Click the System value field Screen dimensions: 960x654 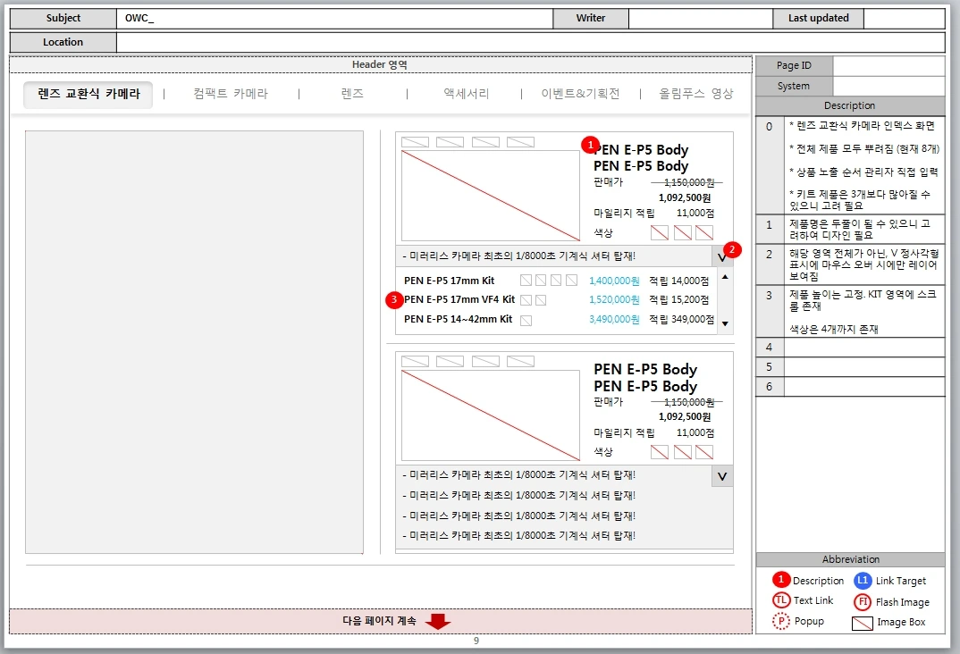coord(888,87)
